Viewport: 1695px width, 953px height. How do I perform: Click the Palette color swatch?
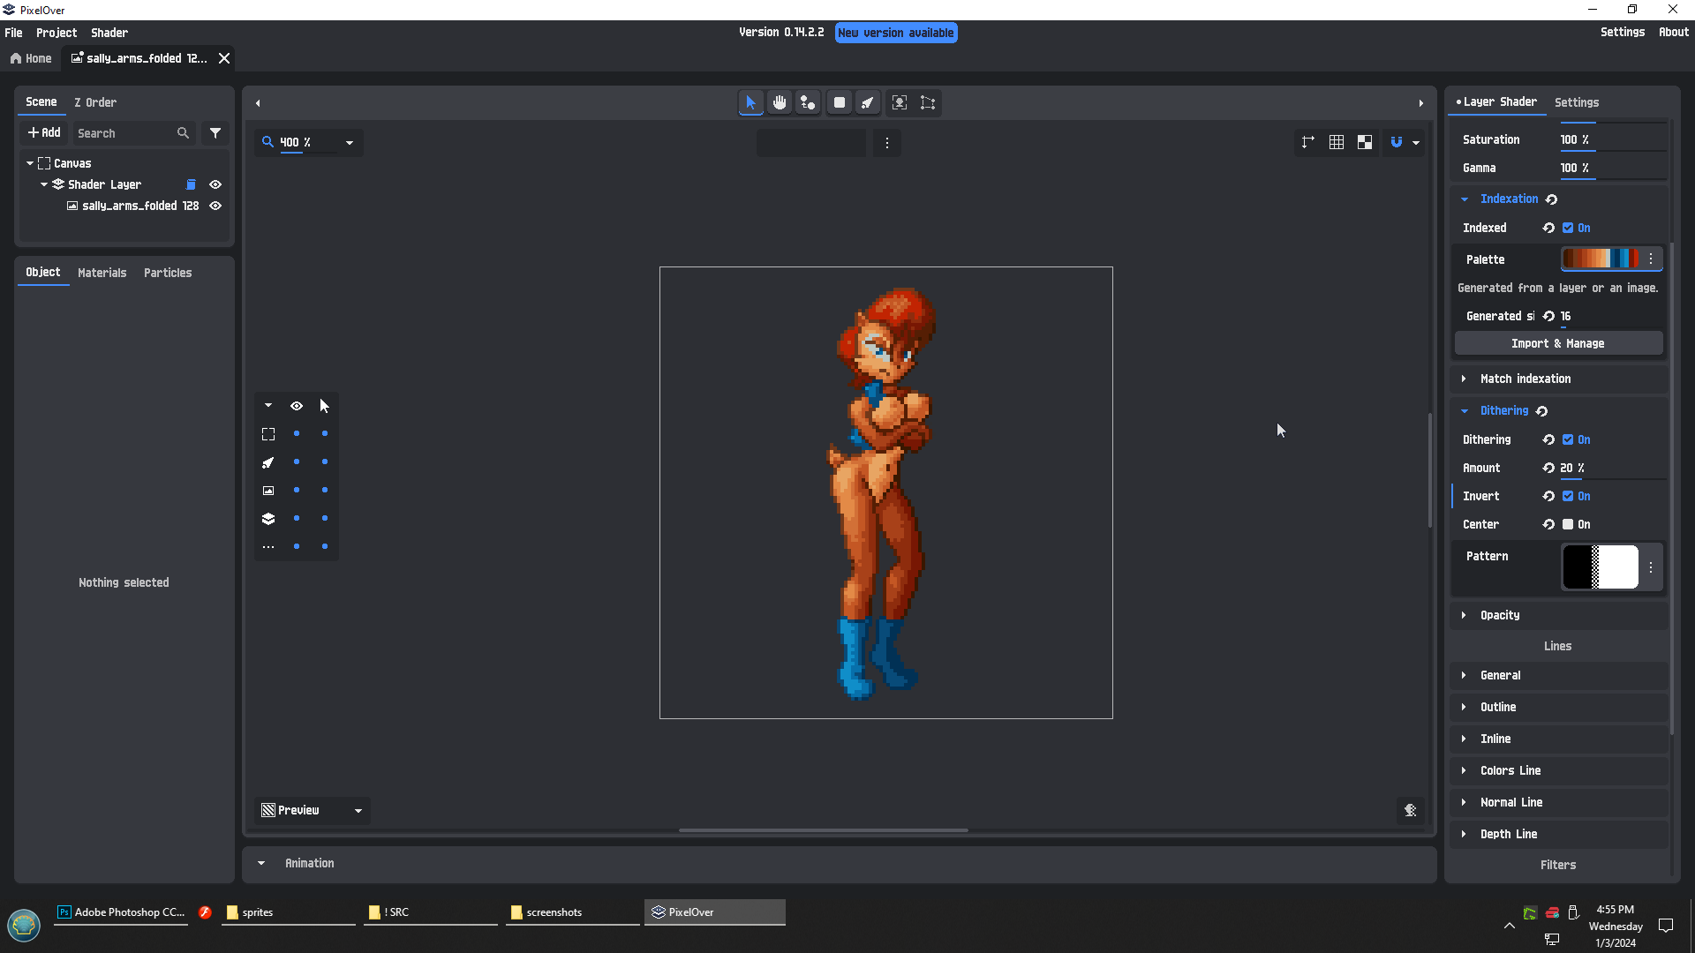coord(1600,259)
